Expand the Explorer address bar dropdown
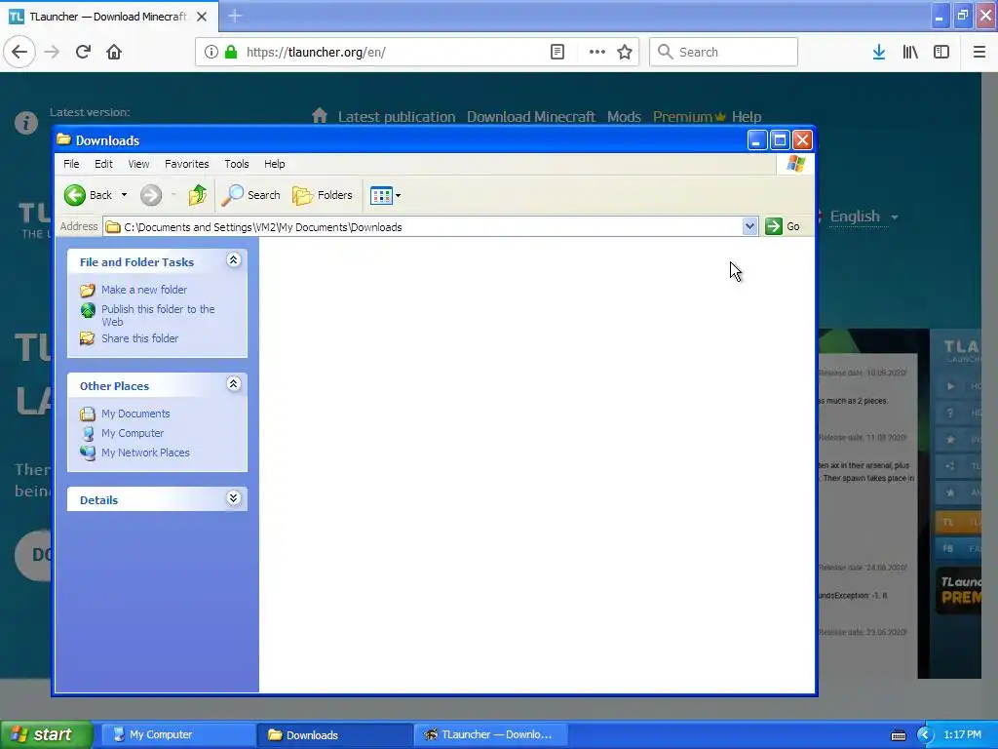998x749 pixels. tap(749, 226)
